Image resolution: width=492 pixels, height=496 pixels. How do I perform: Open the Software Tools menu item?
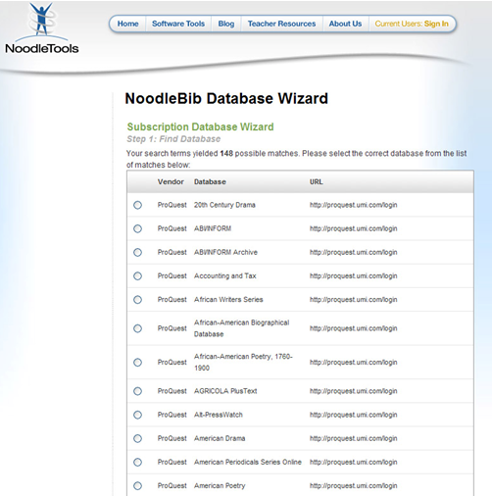pyautogui.click(x=178, y=24)
